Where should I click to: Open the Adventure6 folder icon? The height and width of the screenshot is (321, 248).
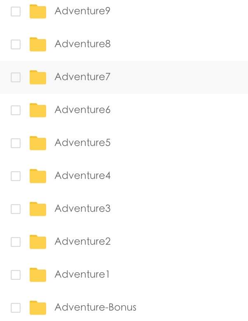tap(38, 110)
